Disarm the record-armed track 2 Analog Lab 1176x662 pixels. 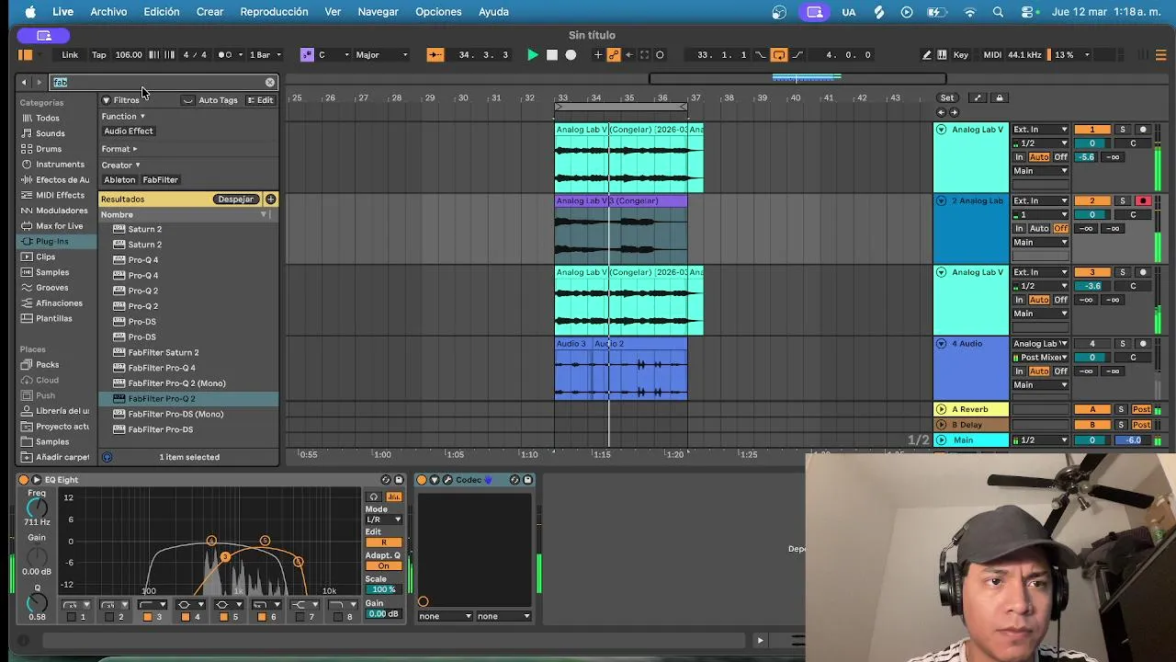click(1143, 201)
